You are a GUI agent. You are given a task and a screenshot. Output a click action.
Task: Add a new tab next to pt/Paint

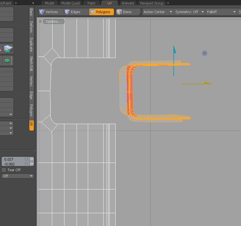coord(16,3)
